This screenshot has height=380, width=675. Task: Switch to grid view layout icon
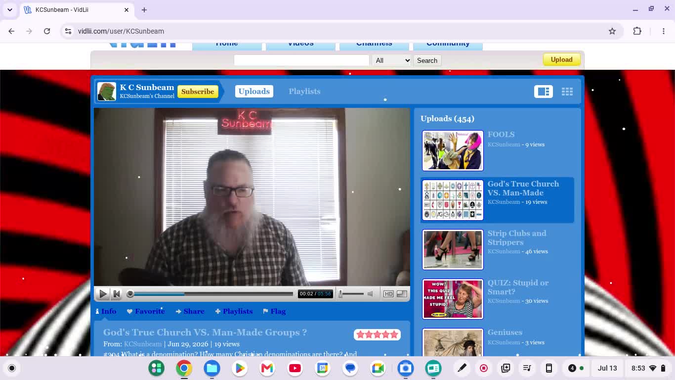567,92
